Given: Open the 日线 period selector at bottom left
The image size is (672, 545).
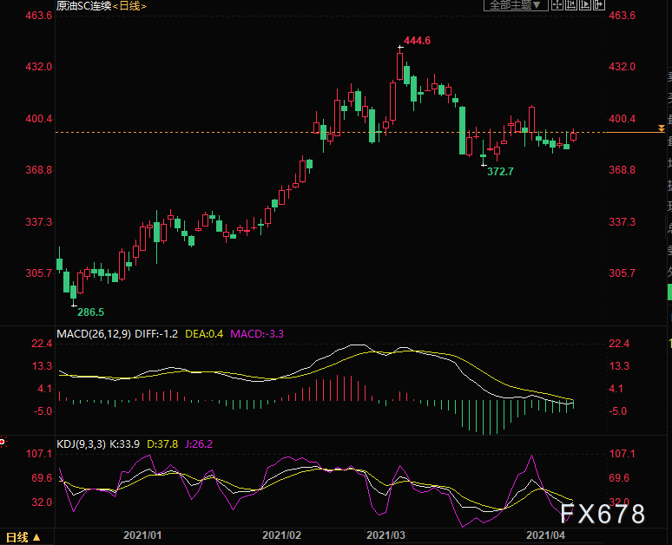Looking at the screenshot, I should pos(23,537).
